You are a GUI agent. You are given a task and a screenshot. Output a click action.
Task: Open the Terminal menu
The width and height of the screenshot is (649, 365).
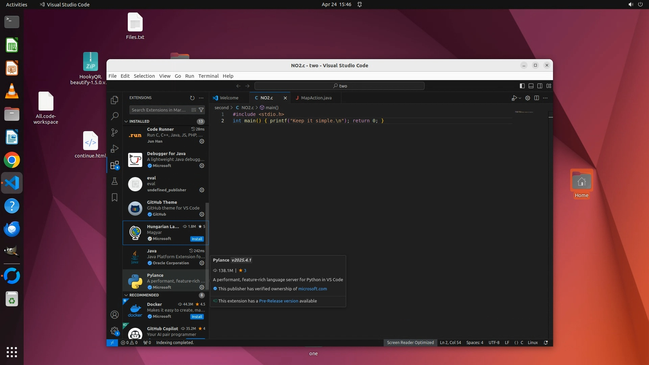point(208,76)
